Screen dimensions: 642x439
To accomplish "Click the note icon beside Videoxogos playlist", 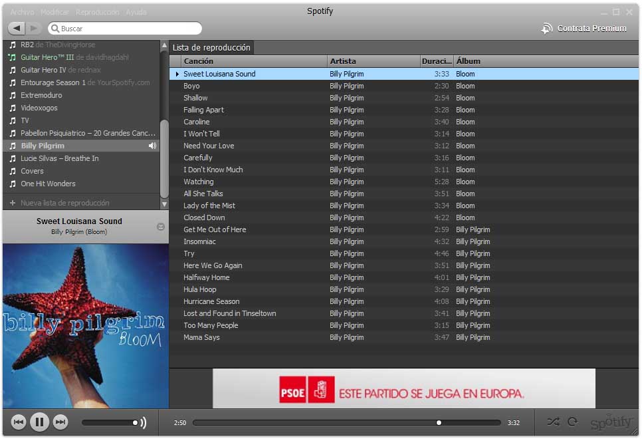I will point(13,108).
